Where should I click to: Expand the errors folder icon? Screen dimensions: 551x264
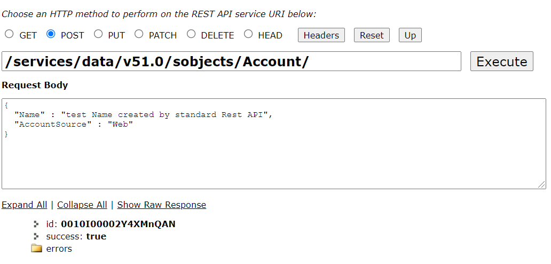tap(36, 249)
